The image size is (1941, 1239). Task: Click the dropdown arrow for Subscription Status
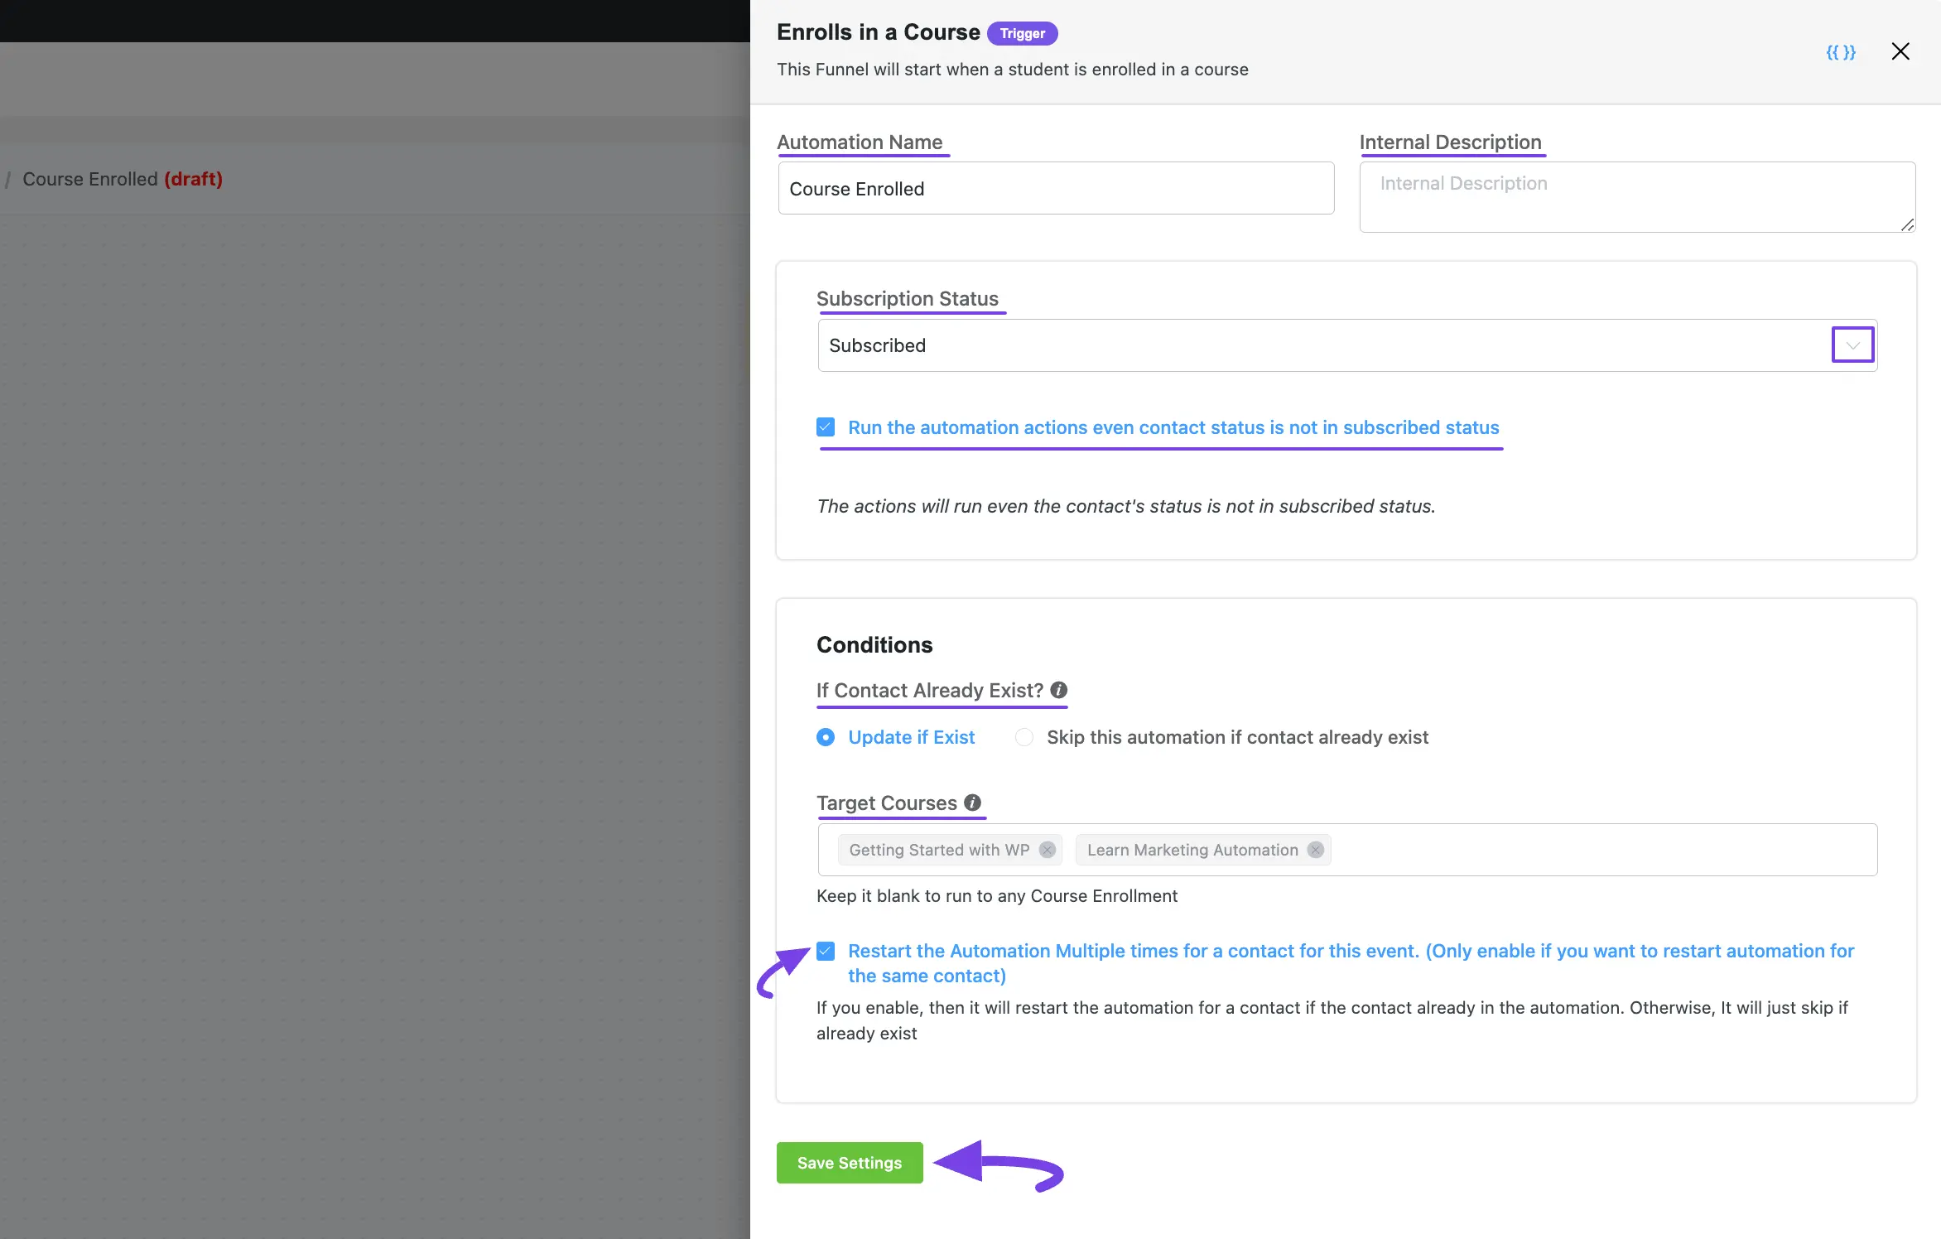1855,345
